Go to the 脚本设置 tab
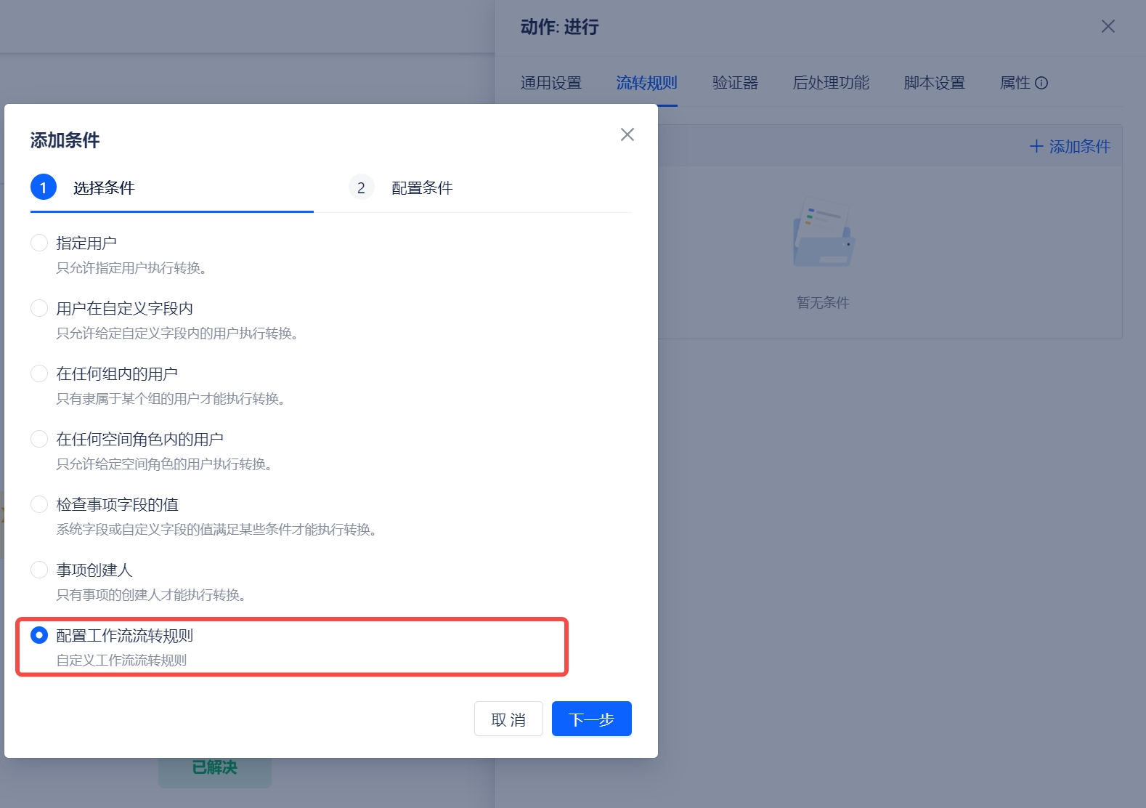The image size is (1146, 808). (934, 83)
